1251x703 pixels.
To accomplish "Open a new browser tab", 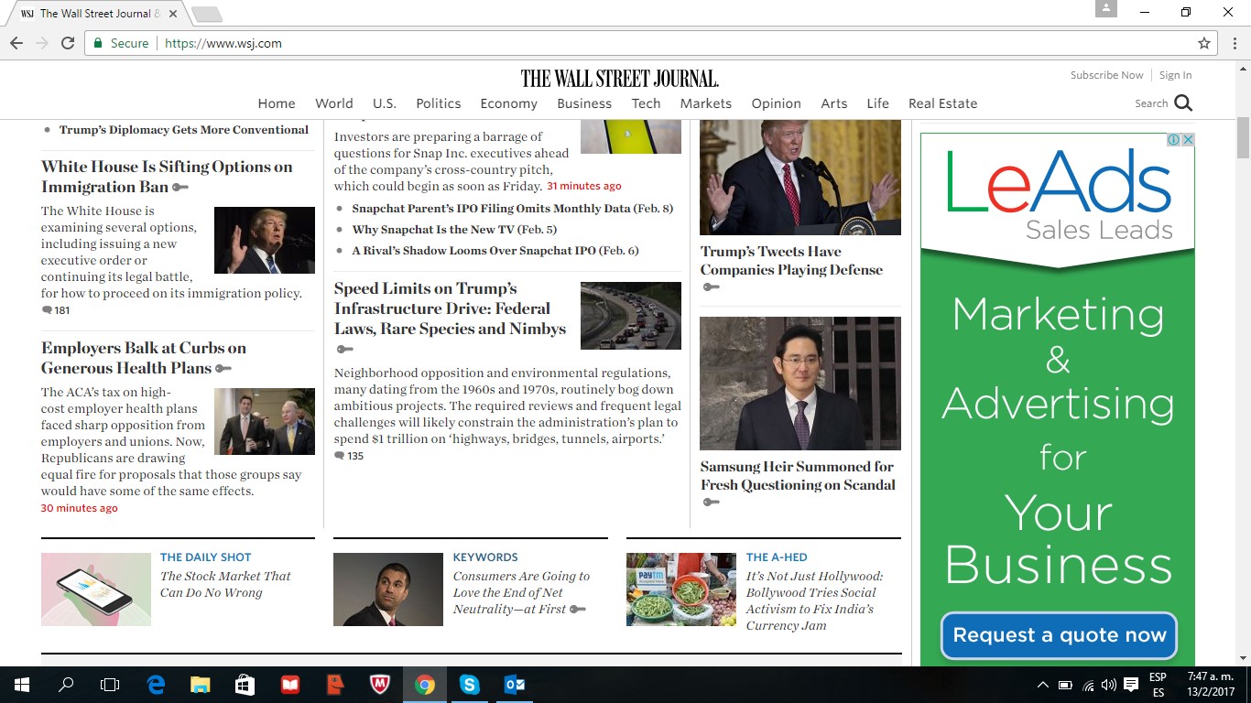I will point(207,15).
